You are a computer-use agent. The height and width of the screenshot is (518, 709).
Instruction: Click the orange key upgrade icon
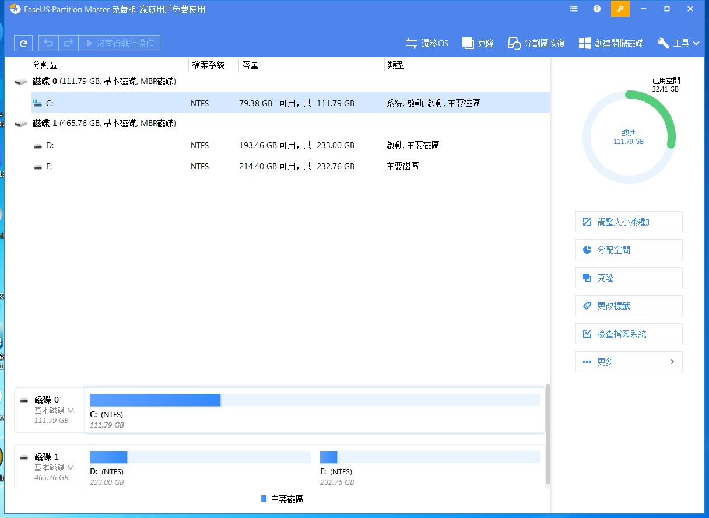[620, 9]
